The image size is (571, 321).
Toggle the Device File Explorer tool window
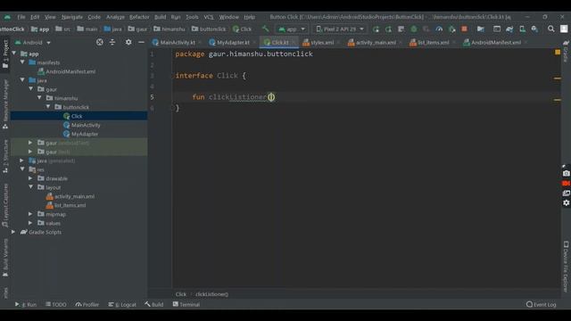point(566,267)
